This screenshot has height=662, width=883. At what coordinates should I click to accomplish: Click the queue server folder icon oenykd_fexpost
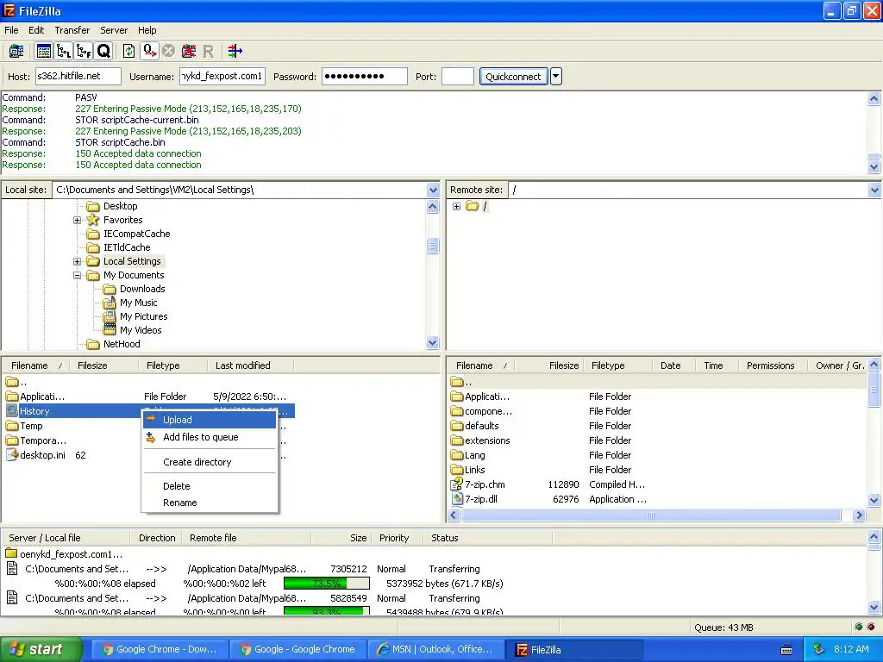10,554
